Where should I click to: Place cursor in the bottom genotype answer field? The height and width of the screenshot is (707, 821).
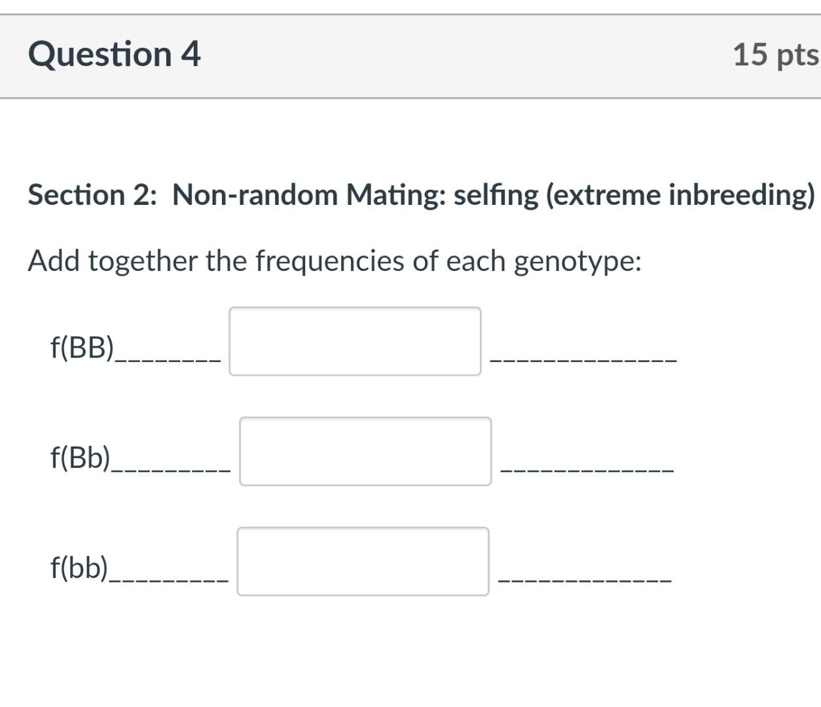tap(363, 560)
